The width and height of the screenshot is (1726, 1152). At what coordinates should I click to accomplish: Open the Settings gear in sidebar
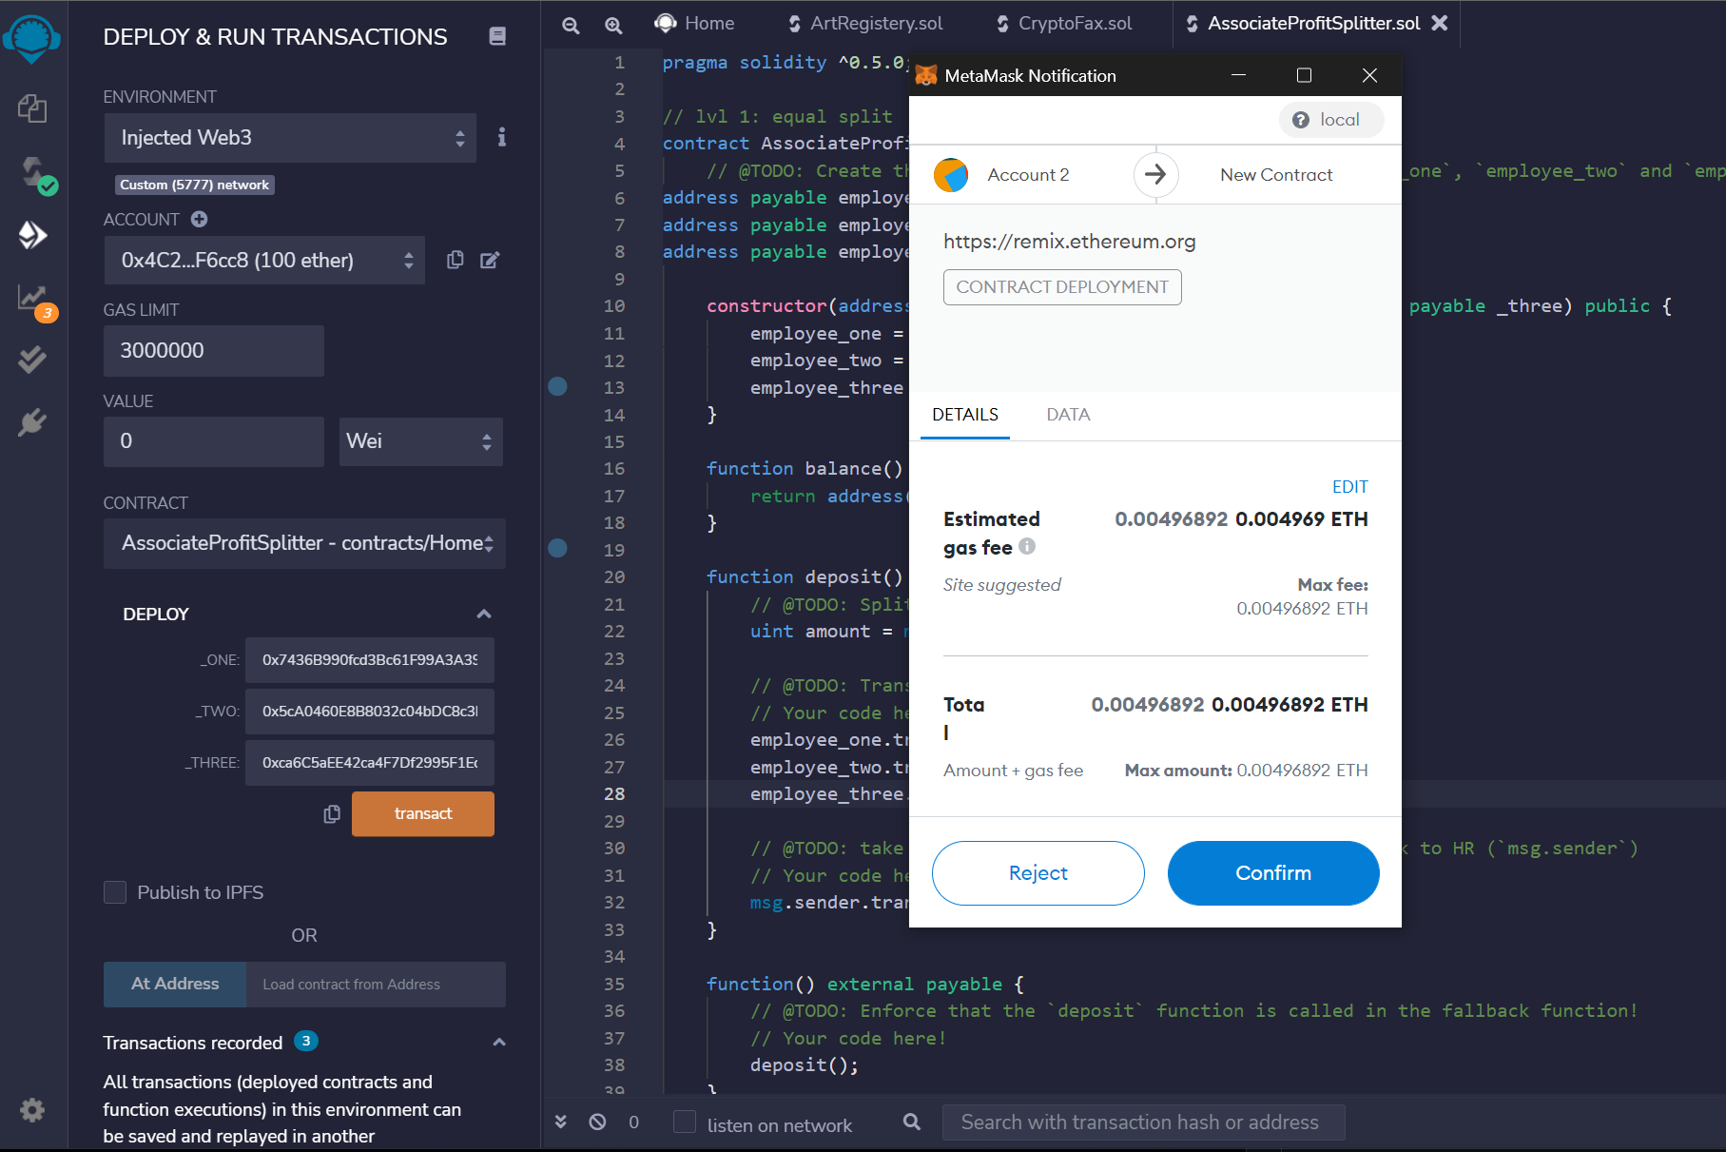(32, 1109)
